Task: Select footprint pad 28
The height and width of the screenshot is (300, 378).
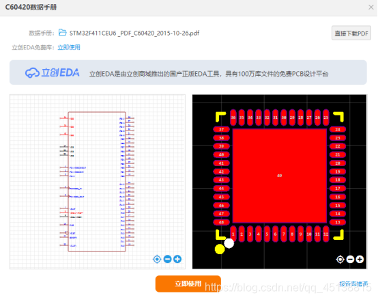Action: point(301,118)
